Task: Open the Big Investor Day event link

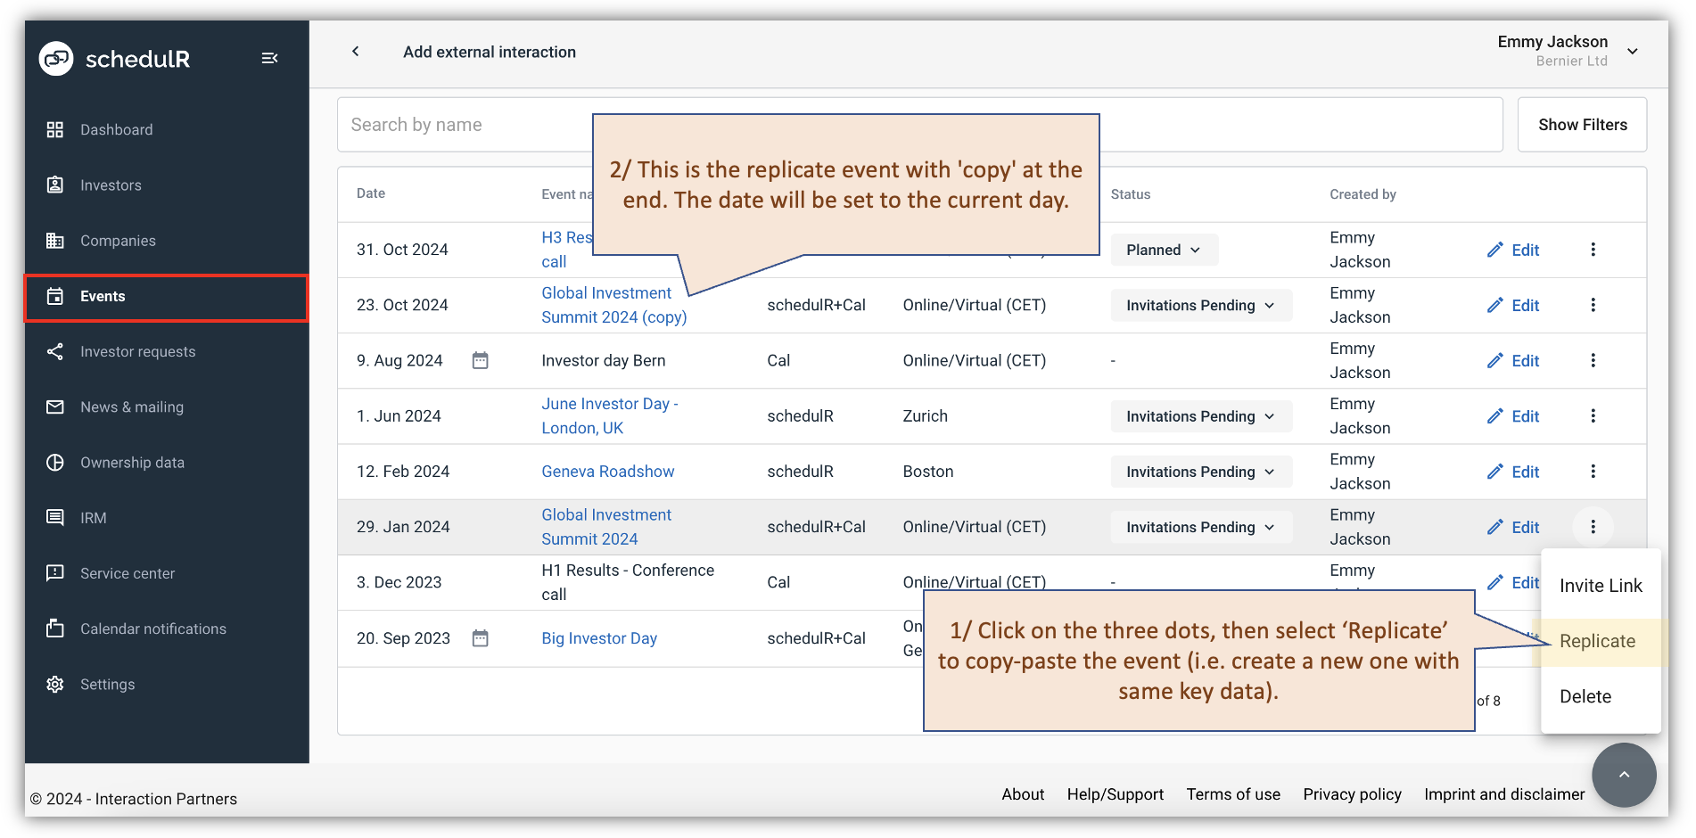Action: pos(598,638)
